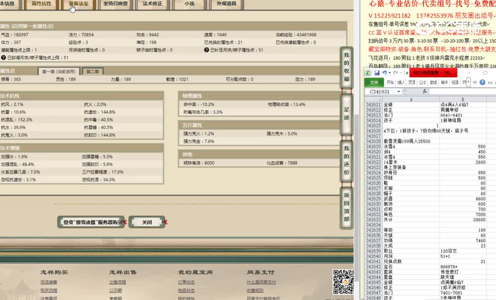Switch to the 外观道具 tab
The image size is (496, 300).
pos(226,4)
